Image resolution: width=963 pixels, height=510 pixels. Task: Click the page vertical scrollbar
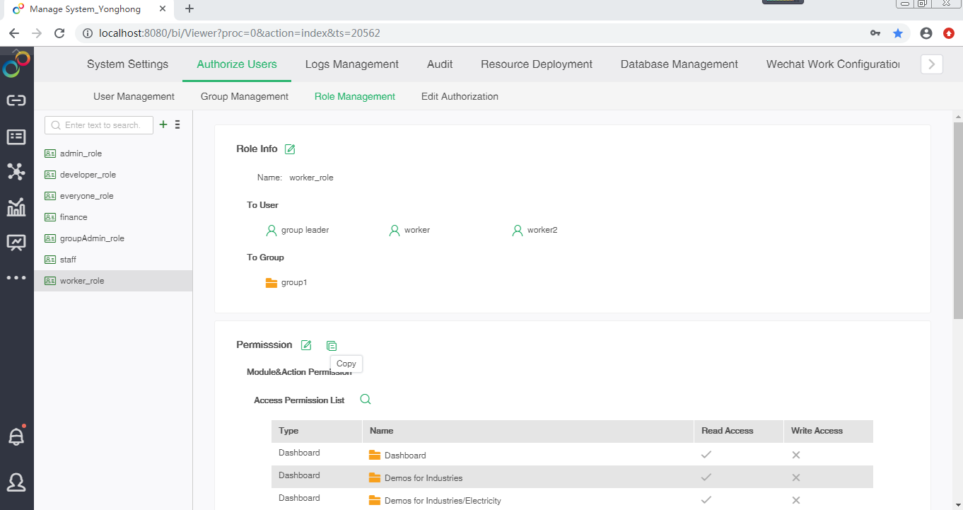pyautogui.click(x=958, y=220)
